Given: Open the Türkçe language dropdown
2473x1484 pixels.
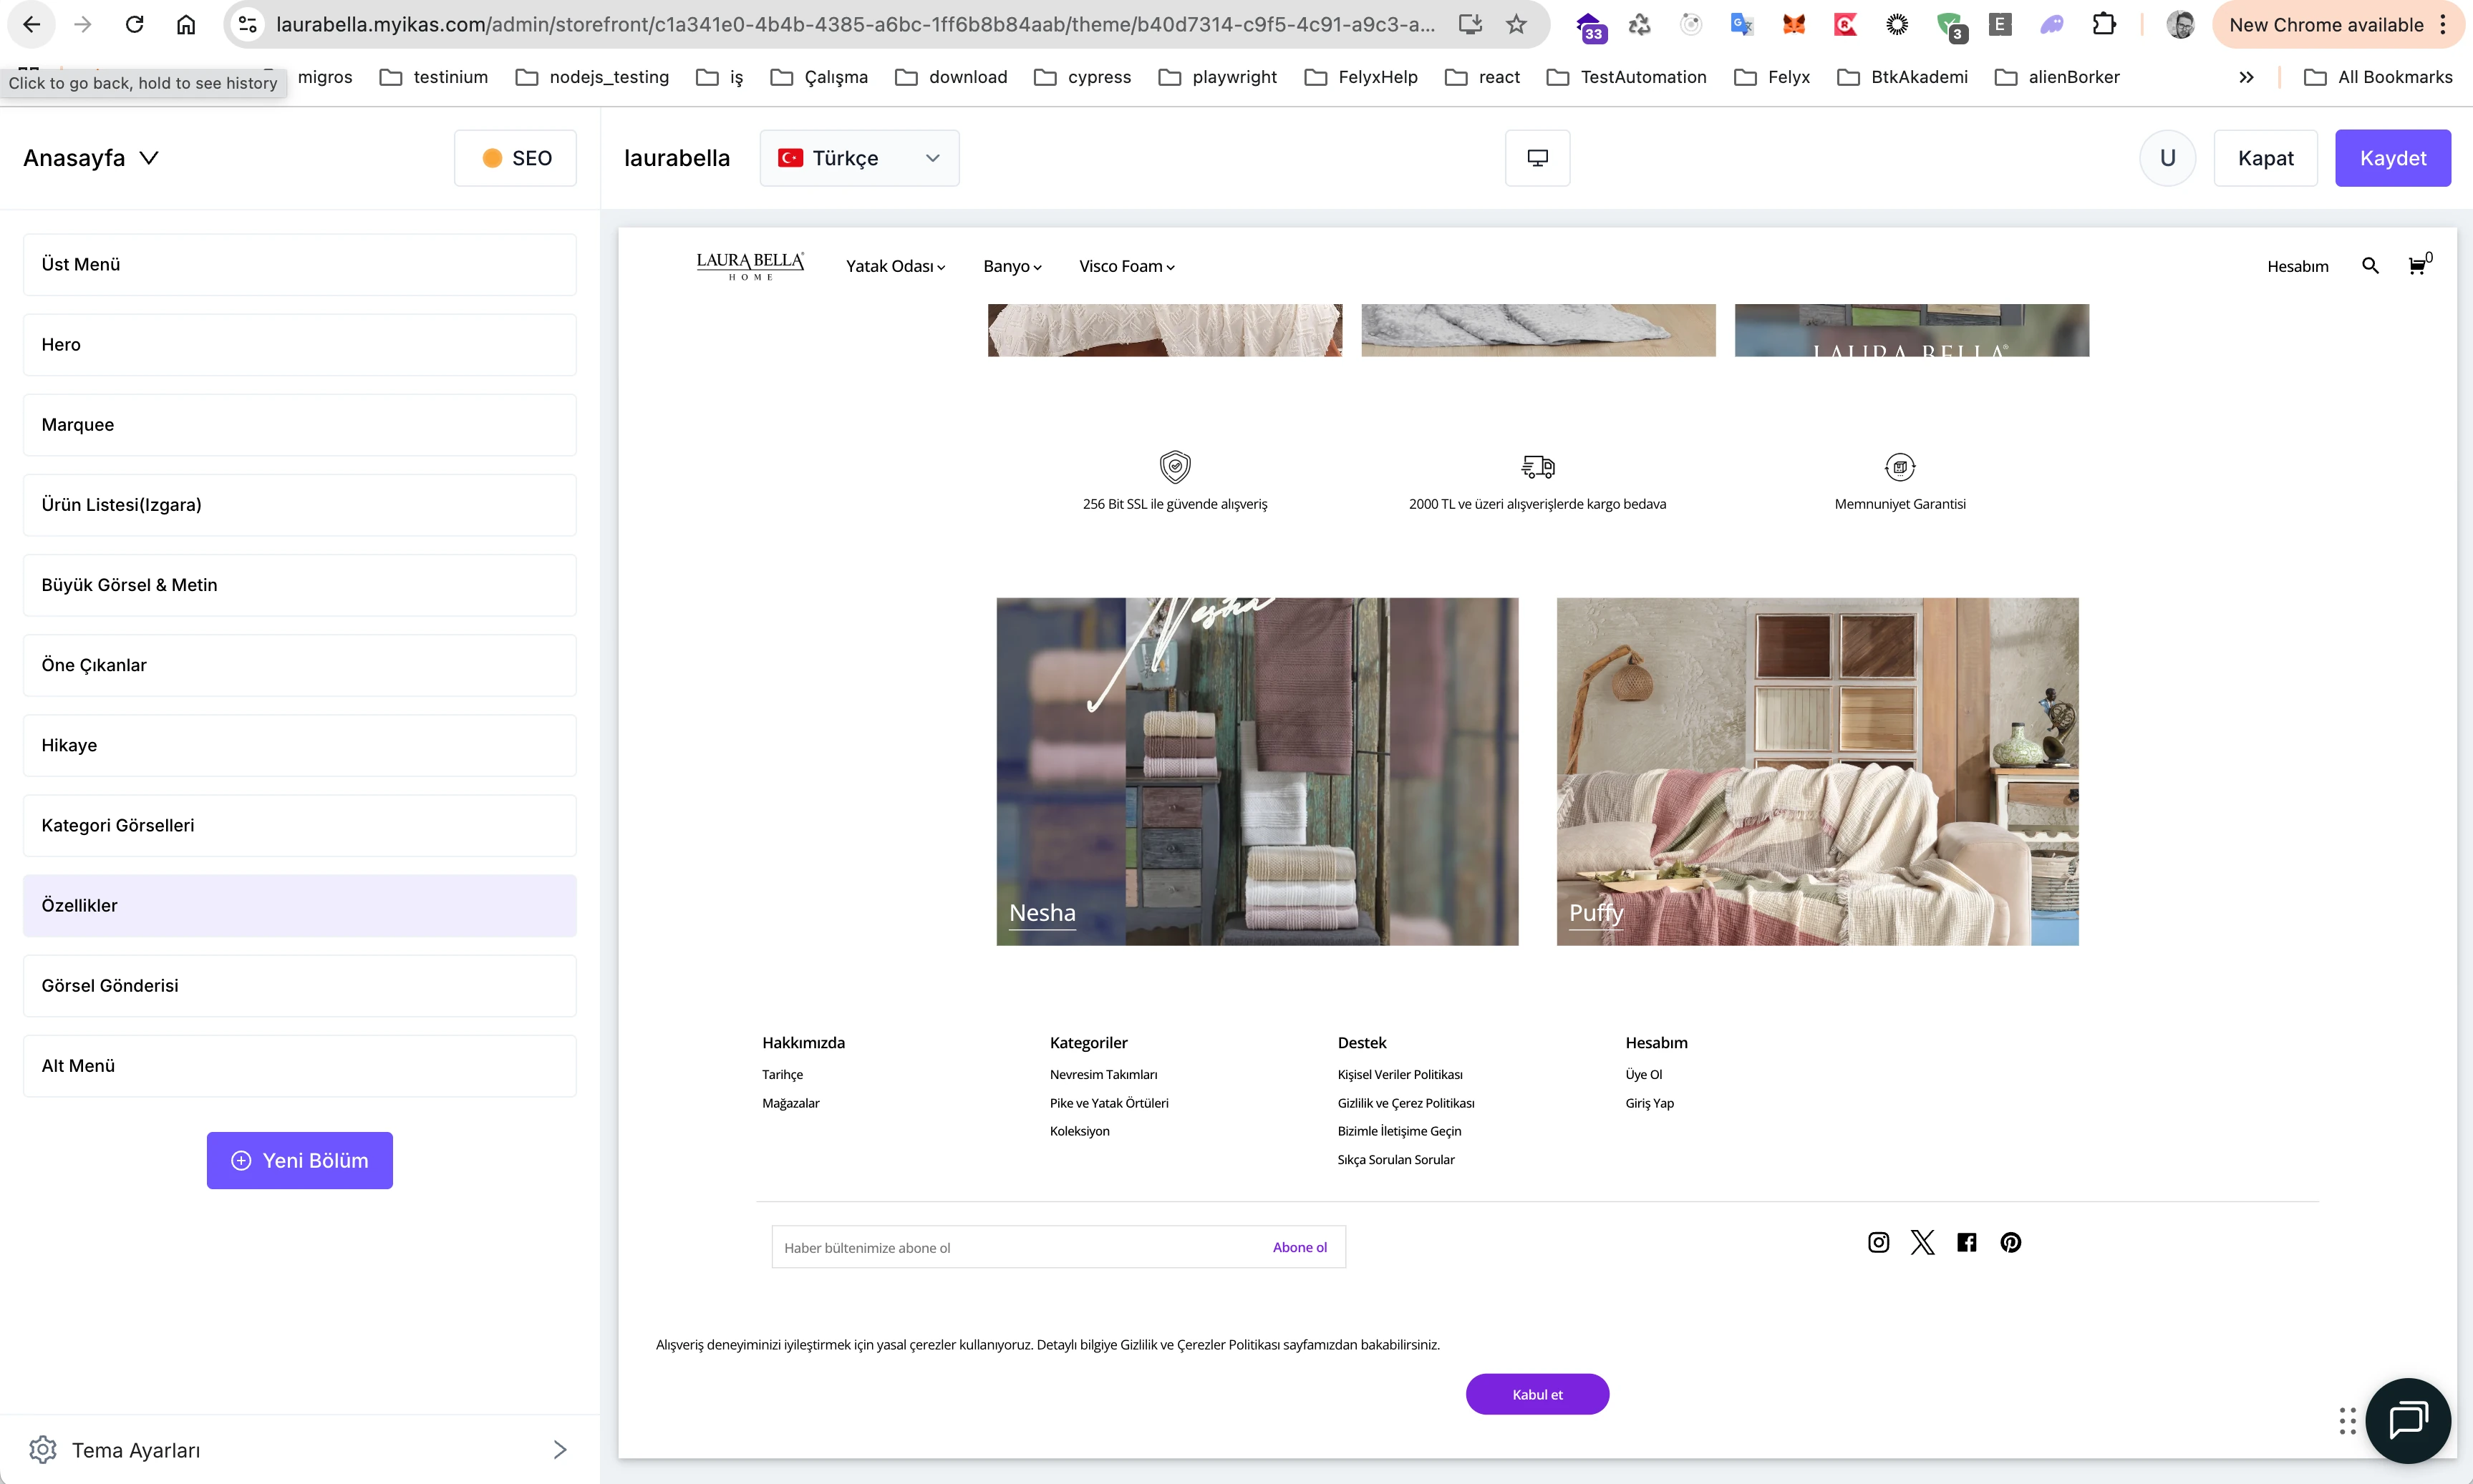Looking at the screenshot, I should coord(859,158).
